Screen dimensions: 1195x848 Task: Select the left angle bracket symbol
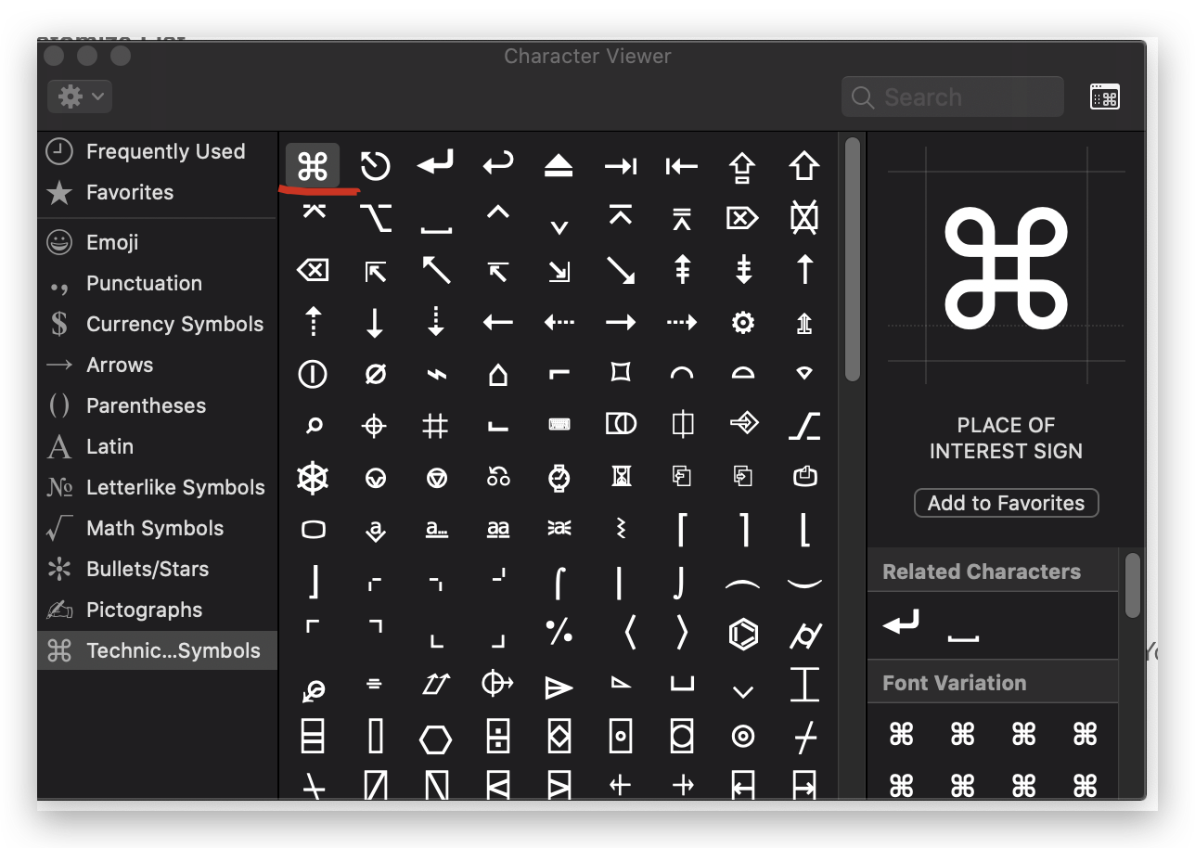coord(631,633)
